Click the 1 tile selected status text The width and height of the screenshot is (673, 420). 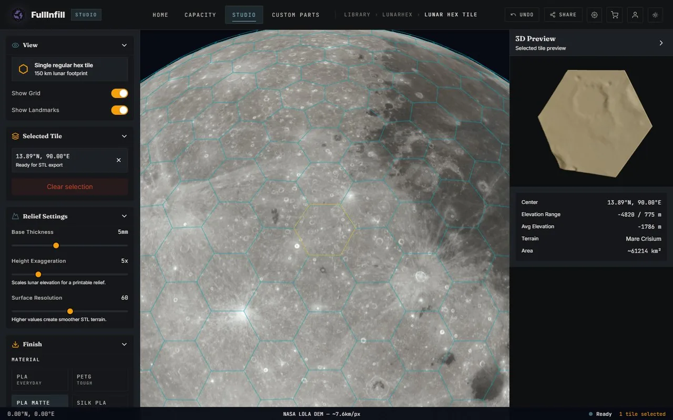(x=642, y=414)
